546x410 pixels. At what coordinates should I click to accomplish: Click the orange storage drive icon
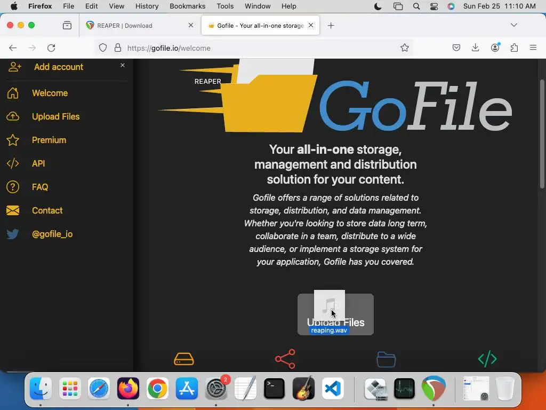184,359
